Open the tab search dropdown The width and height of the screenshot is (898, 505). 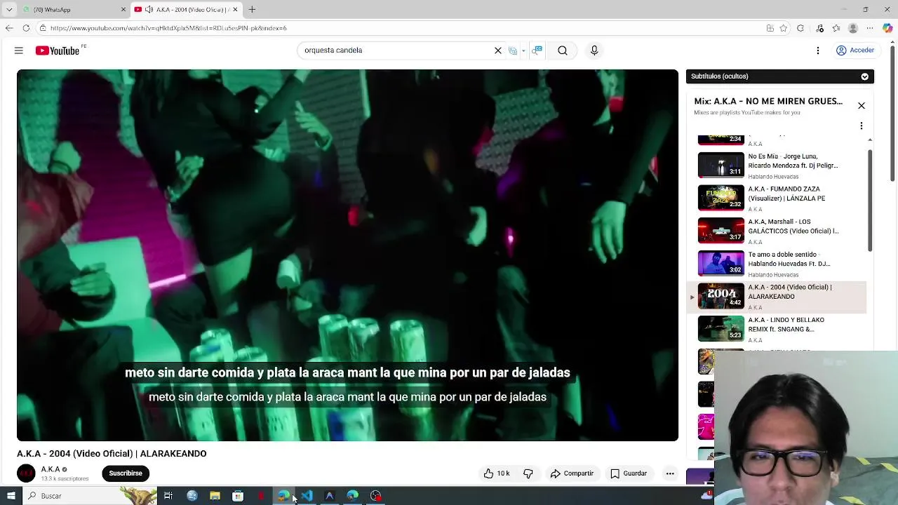click(x=9, y=10)
